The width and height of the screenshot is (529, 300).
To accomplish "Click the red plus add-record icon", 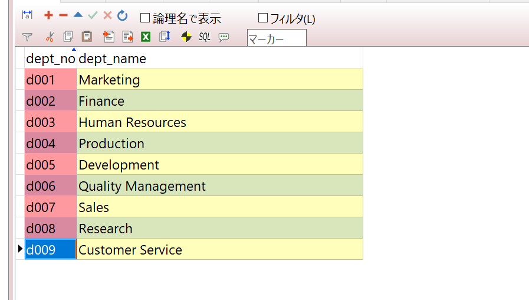I will [48, 15].
